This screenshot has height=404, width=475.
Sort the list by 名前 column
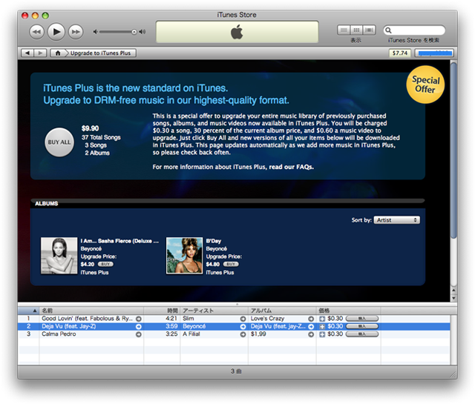coord(91,311)
